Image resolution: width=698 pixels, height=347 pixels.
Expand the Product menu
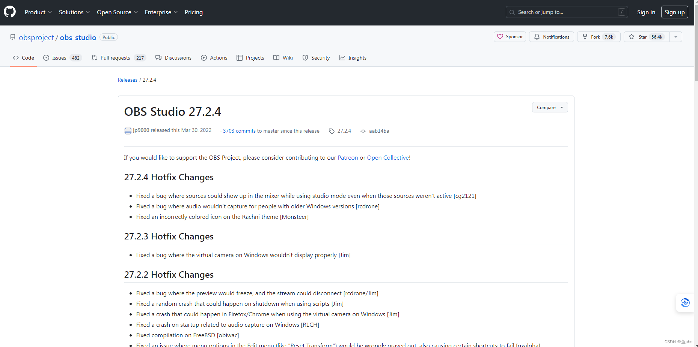point(38,12)
